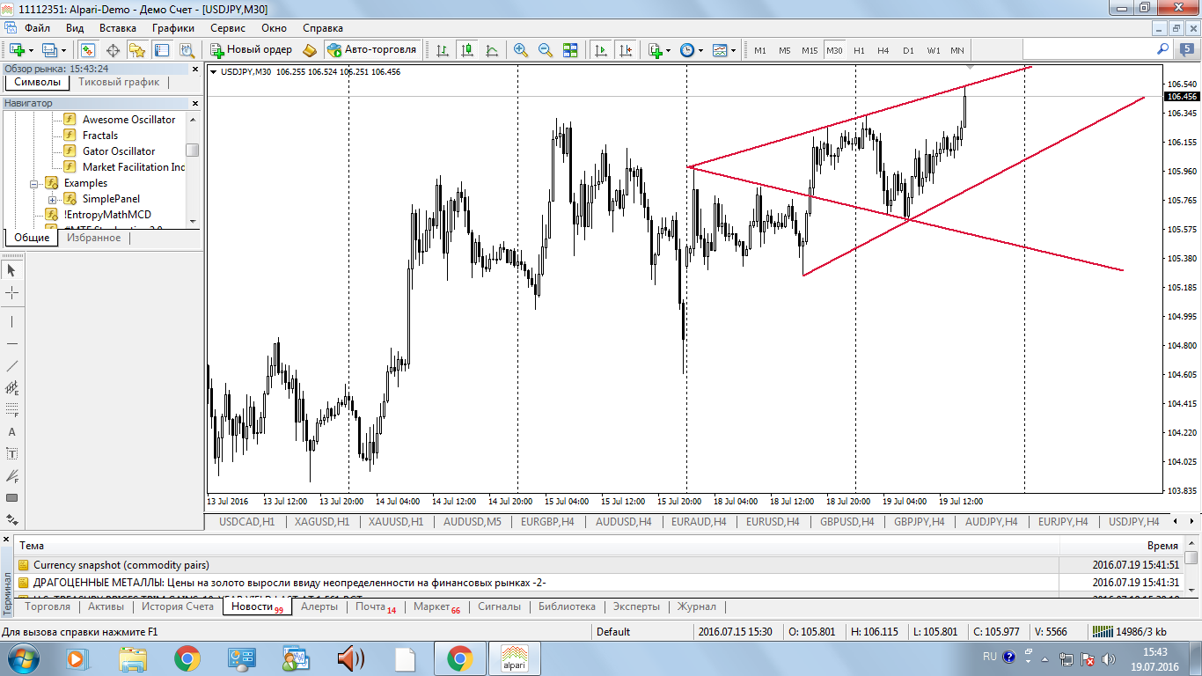Switch timeframe to H4
1202x676 pixels.
[x=883, y=50]
